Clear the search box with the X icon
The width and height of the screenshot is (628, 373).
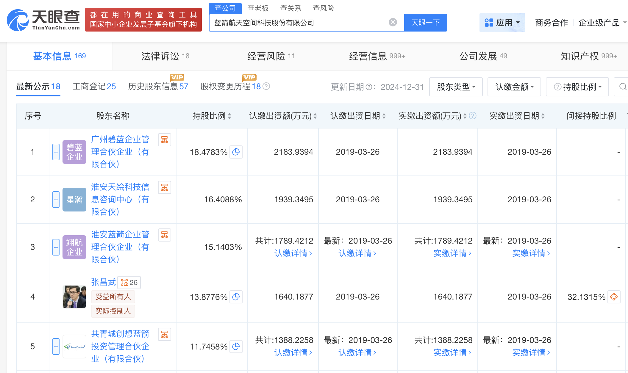393,22
